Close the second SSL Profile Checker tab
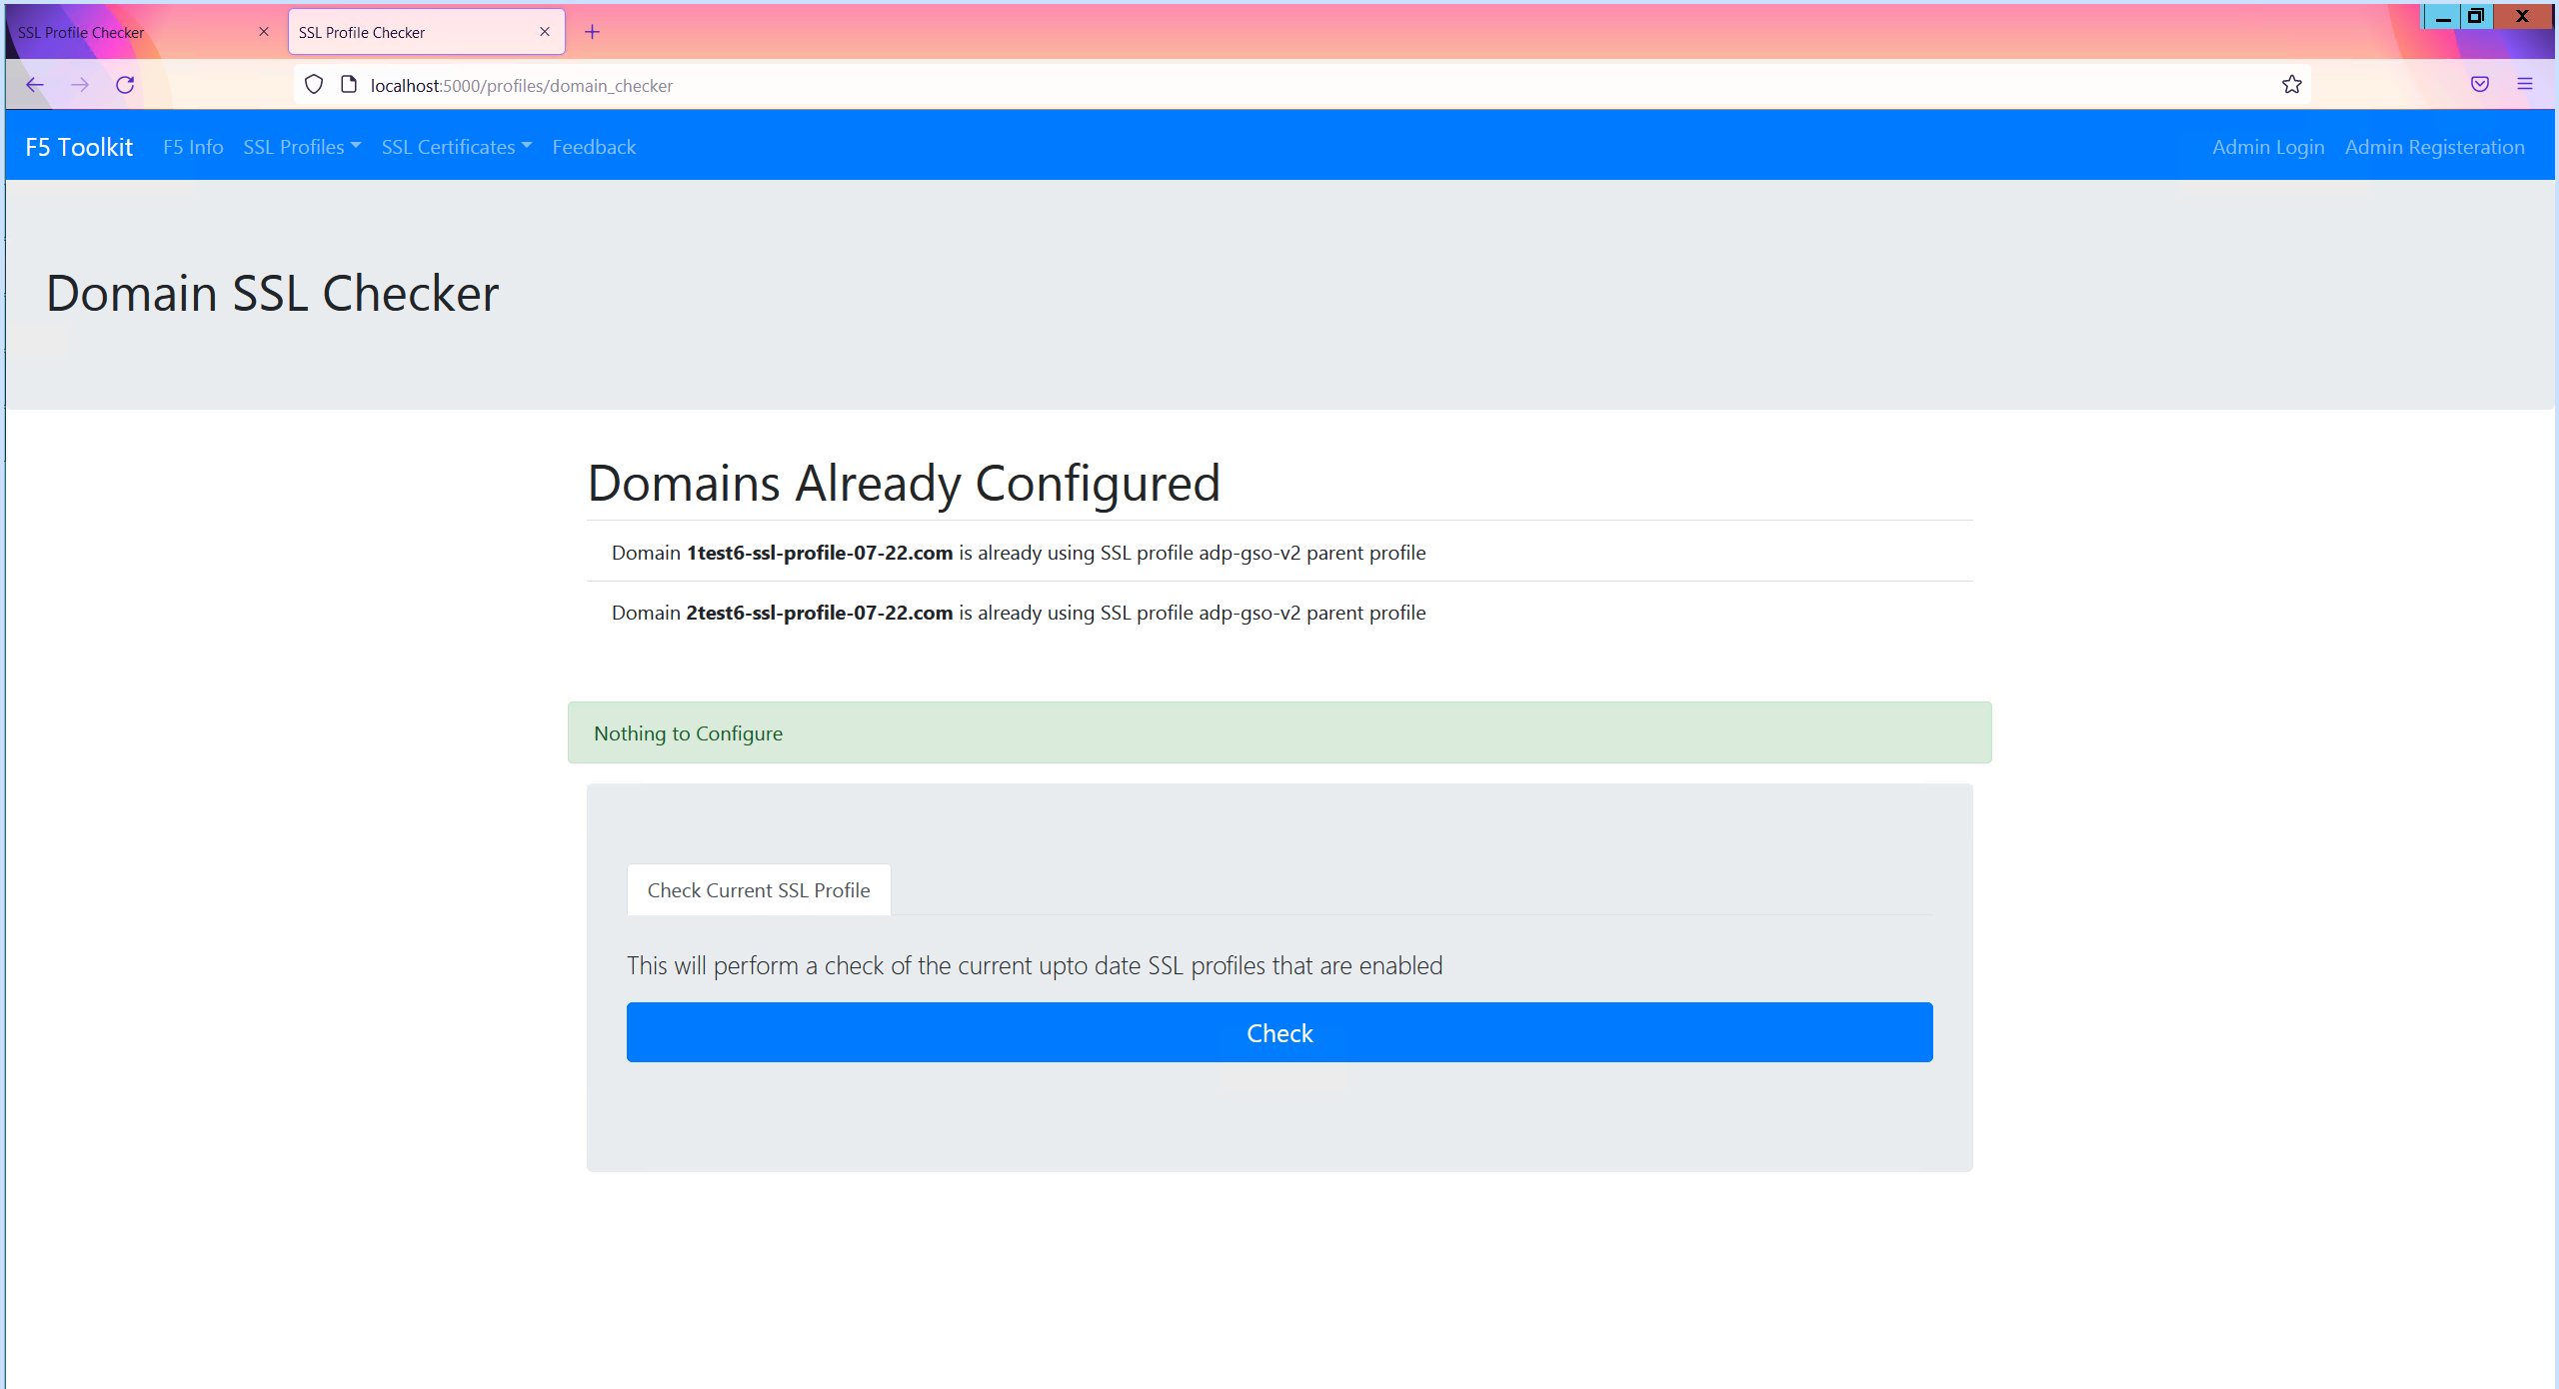 click(x=545, y=32)
